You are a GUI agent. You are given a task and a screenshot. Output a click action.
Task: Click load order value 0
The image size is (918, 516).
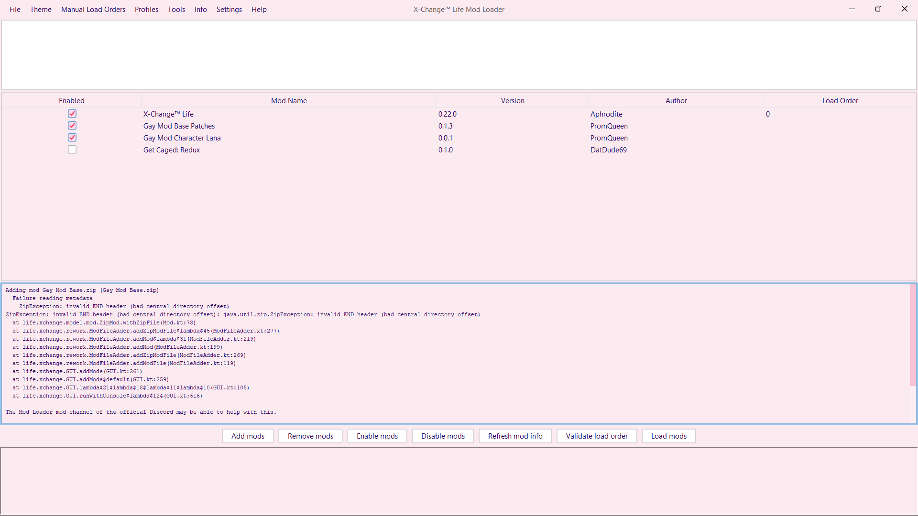[x=767, y=114]
